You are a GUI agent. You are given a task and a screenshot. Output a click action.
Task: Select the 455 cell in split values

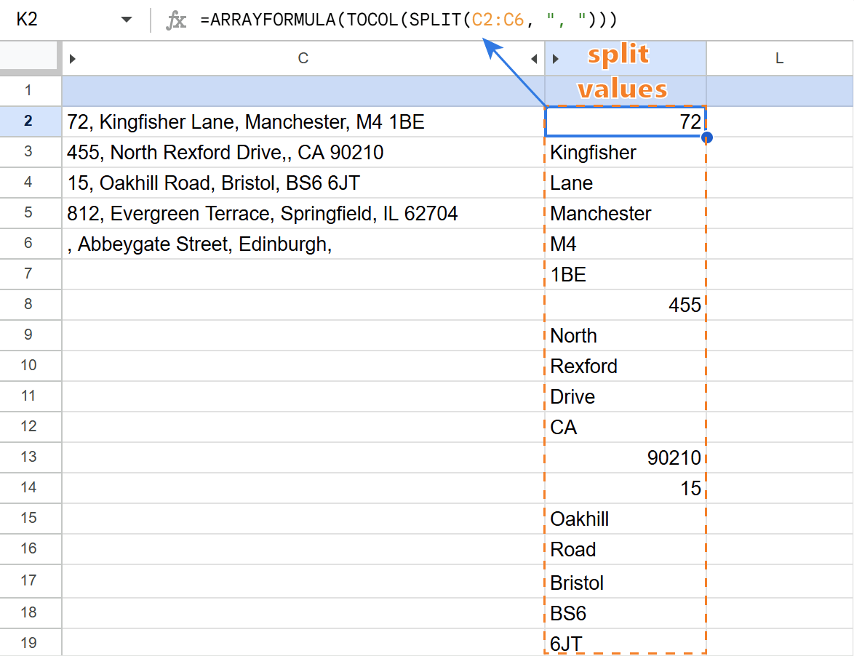626,304
